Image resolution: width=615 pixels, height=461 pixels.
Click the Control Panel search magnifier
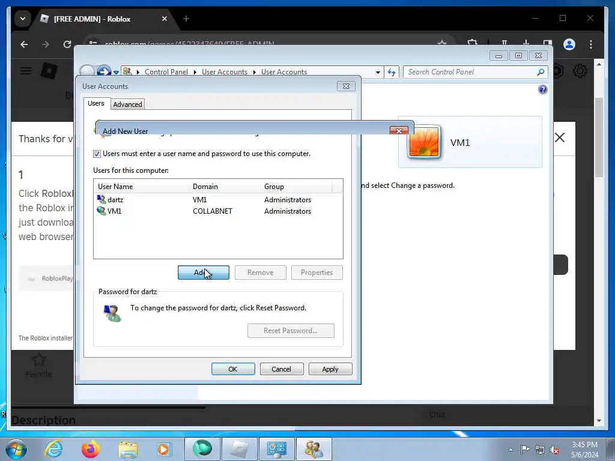[x=541, y=72]
